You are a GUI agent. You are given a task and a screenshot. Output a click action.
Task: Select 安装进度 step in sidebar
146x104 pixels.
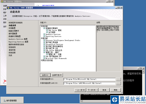tap(12, 53)
